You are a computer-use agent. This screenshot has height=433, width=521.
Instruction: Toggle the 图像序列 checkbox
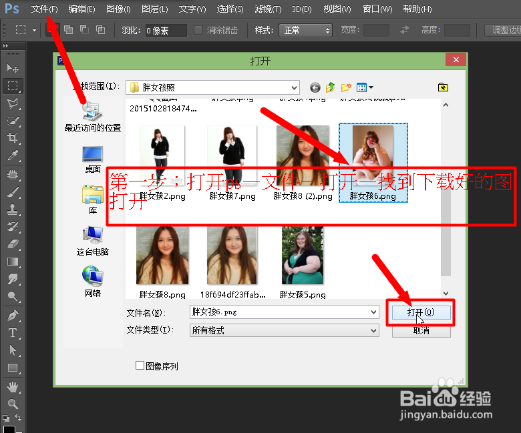pyautogui.click(x=140, y=366)
